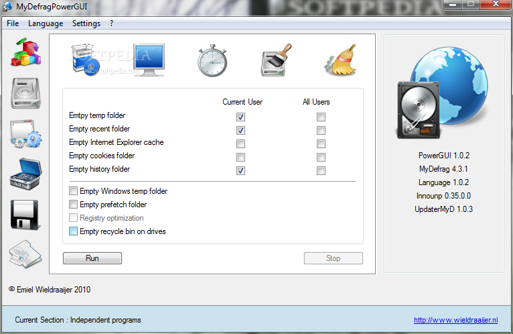This screenshot has height=334, width=513.
Task: Check Emtpy temp folder for All Users
Action: pos(321,117)
